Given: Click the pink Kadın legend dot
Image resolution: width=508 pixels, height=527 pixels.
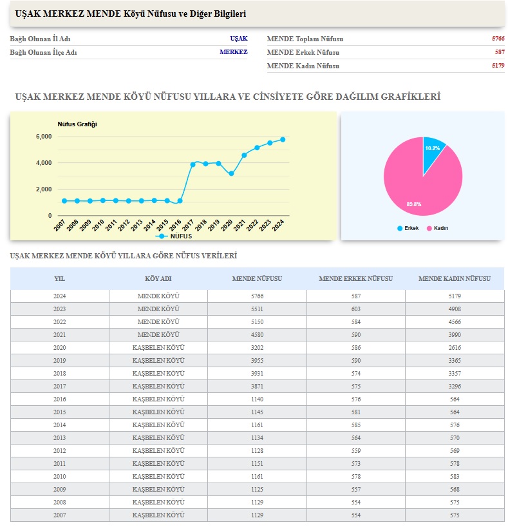Looking at the screenshot, I should (429, 229).
